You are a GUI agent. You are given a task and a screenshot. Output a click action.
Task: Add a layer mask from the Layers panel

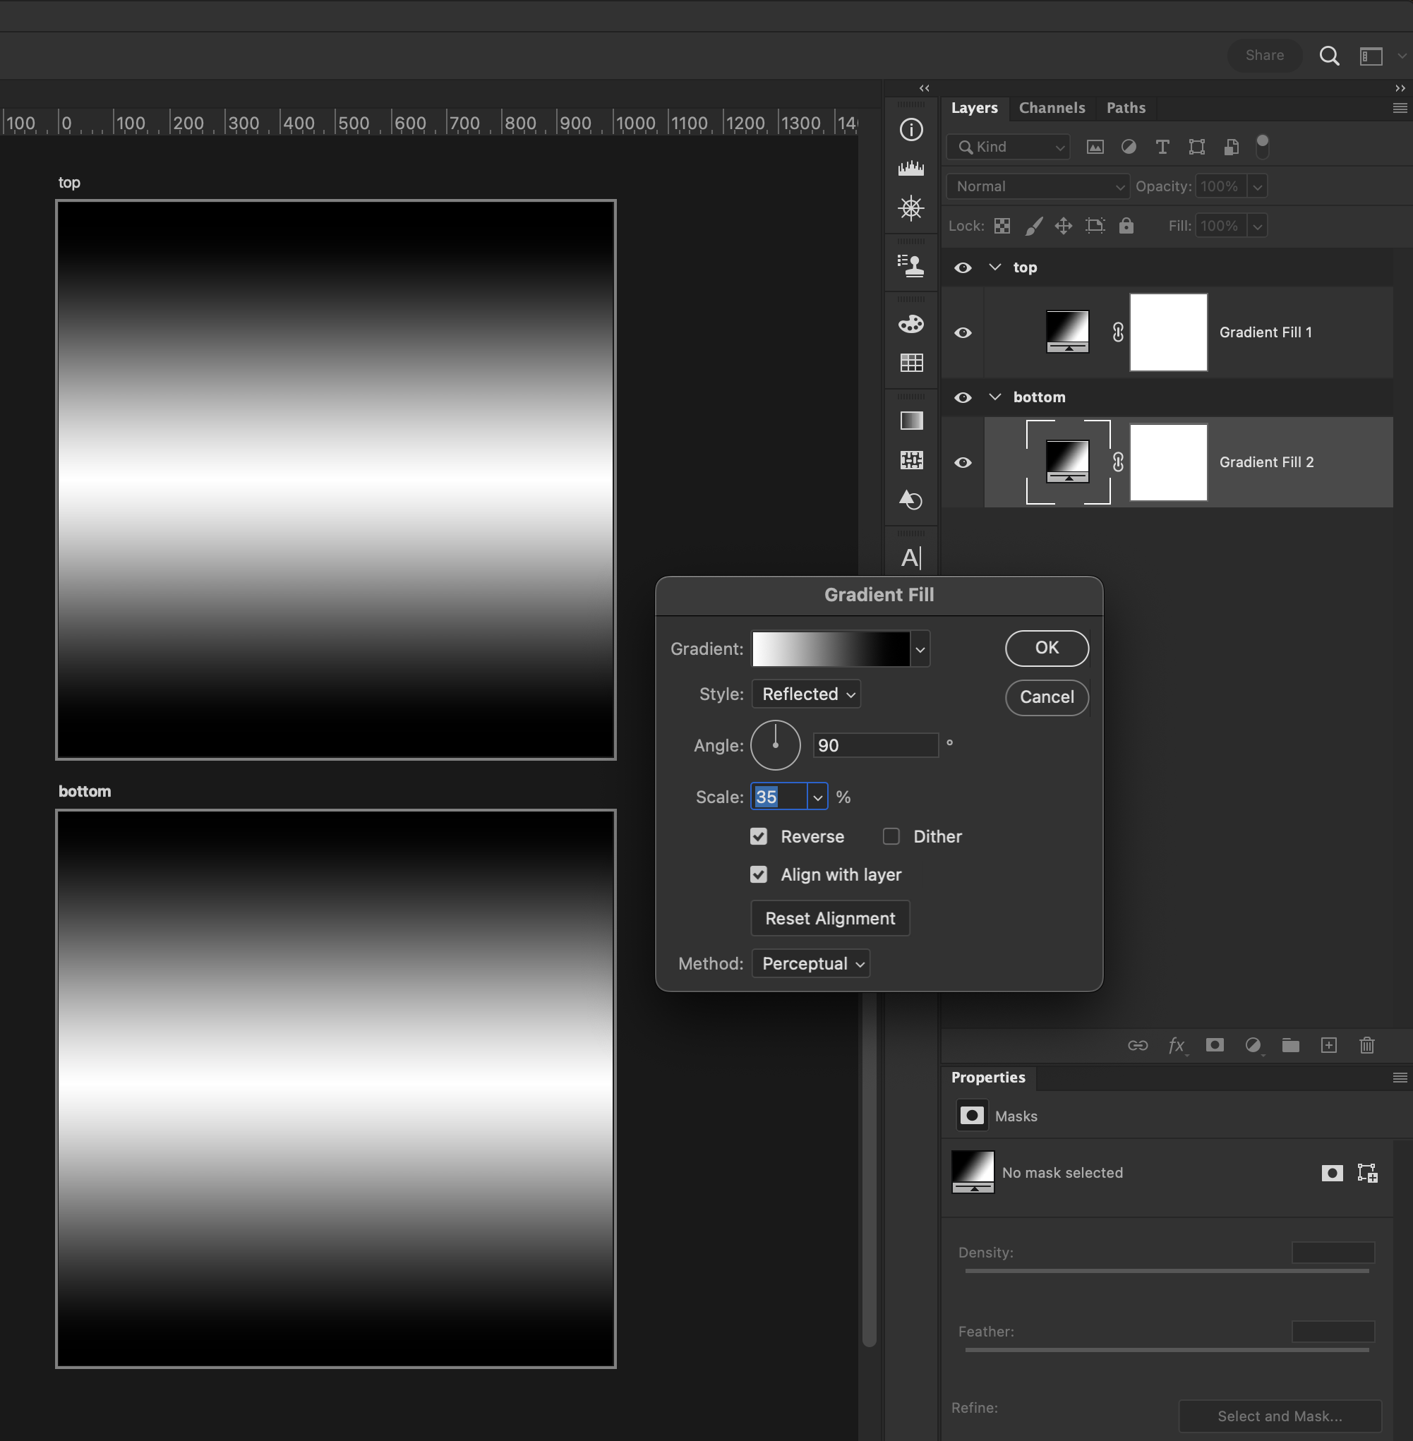tap(1215, 1045)
